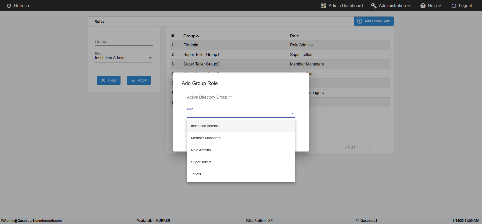Open the Role filter dropdown arrow
Image resolution: width=482 pixels, height=224 pixels.
(x=150, y=58)
